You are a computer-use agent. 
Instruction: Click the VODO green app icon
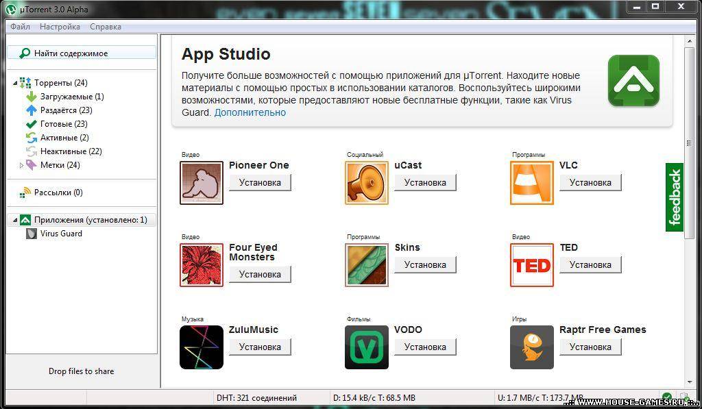(367, 347)
